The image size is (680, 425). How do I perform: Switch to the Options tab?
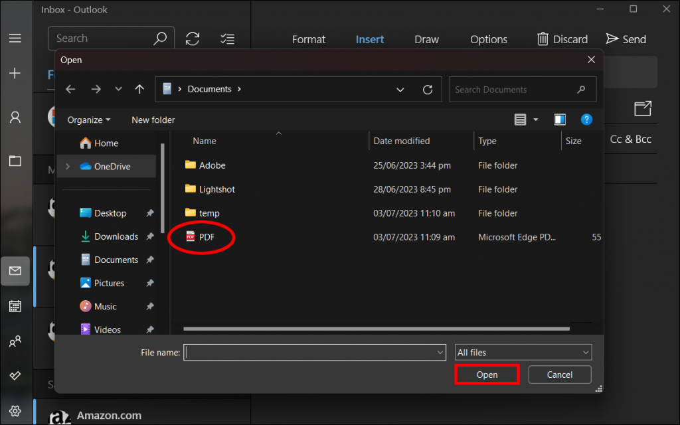click(x=488, y=39)
